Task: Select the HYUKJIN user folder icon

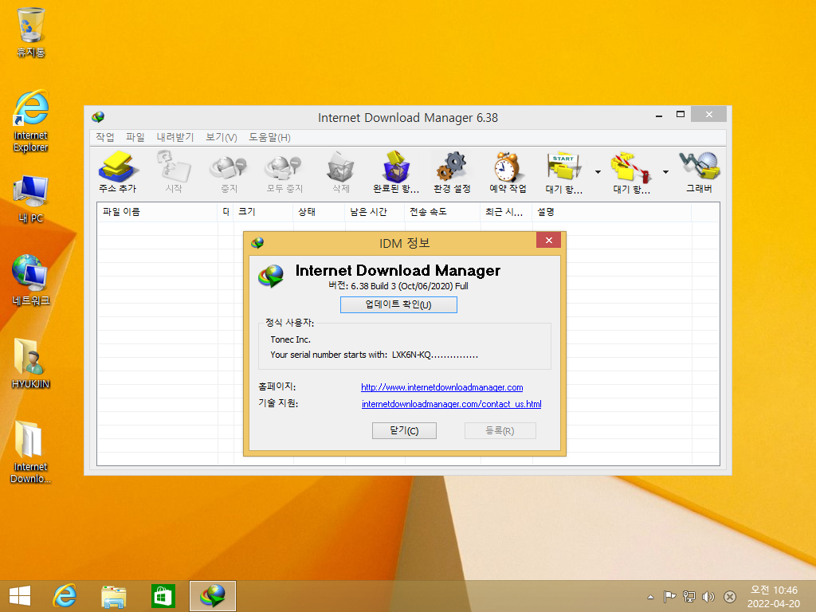Action: 31,363
